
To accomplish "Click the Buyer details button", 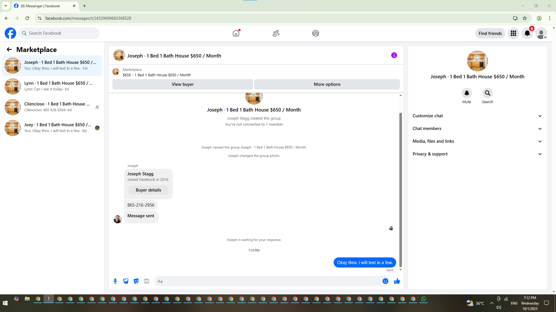I will coord(148,190).
